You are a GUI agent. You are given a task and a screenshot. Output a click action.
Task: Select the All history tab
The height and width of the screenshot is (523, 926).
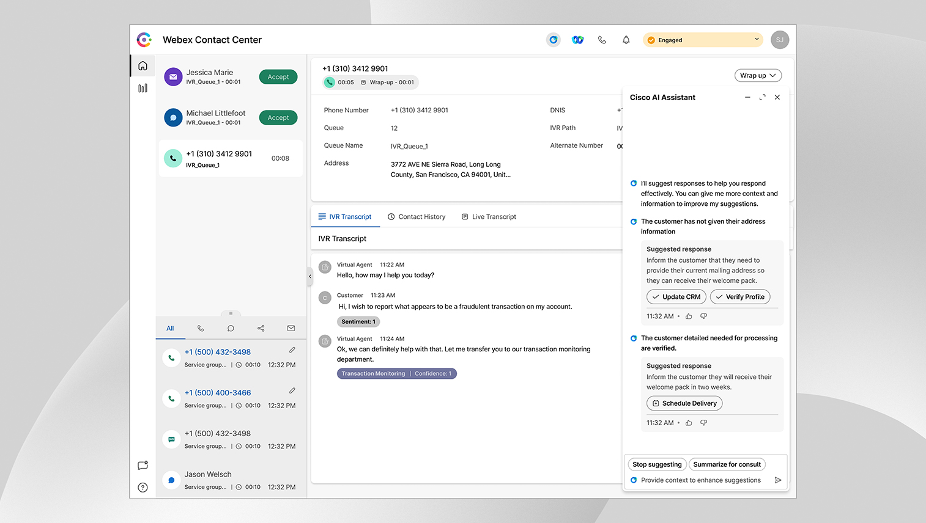[x=170, y=328]
